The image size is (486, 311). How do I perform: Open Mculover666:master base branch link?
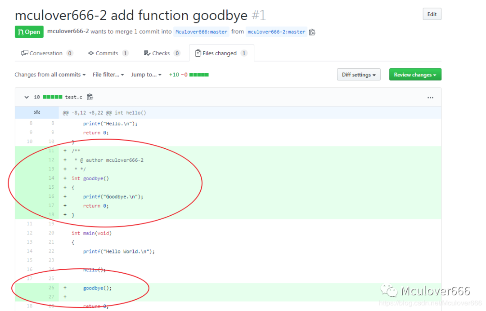coord(201,32)
